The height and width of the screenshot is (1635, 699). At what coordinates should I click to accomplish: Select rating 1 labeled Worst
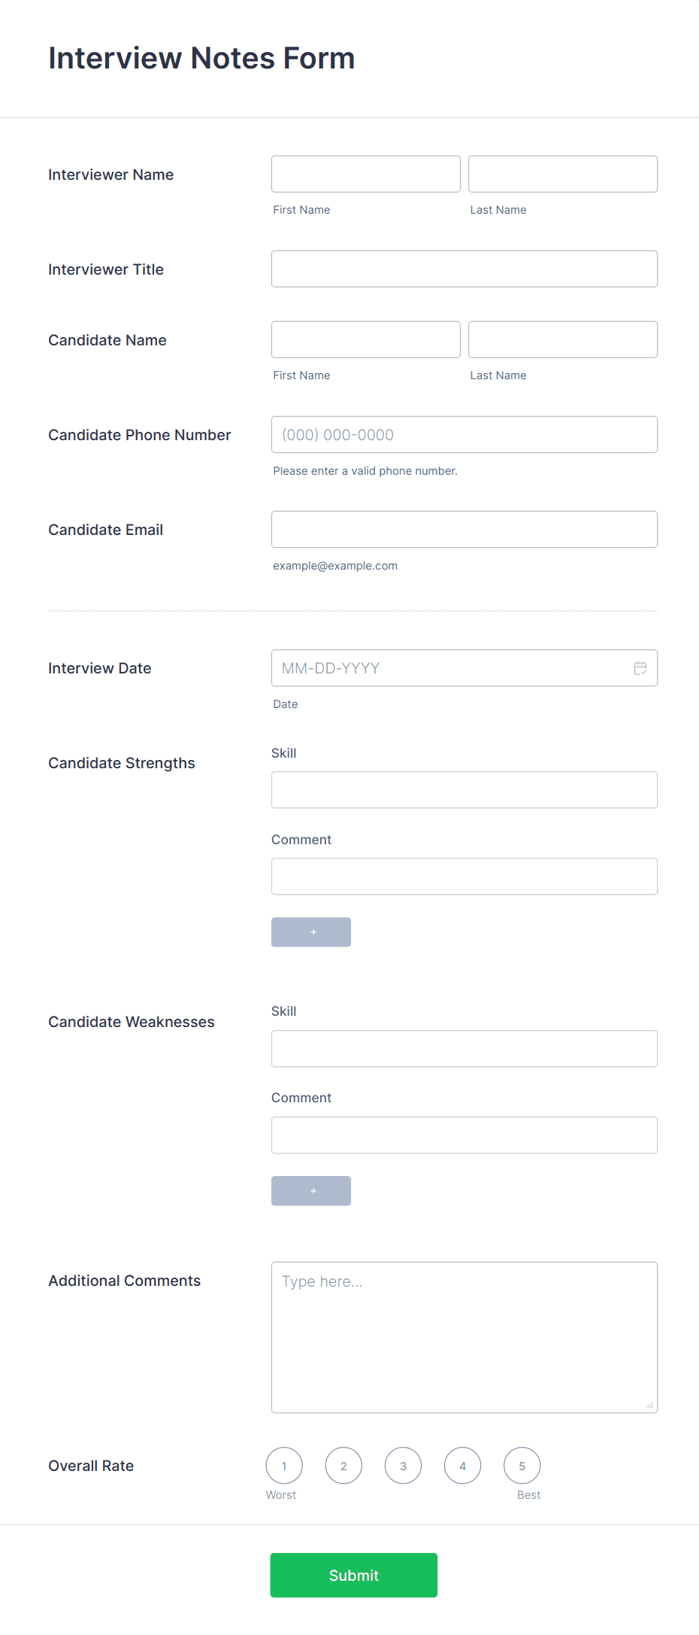(283, 1465)
